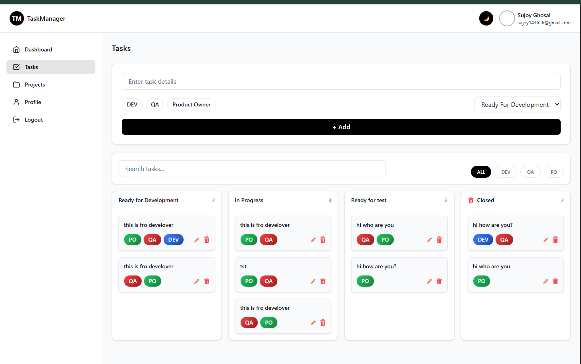Click inside the Search tasks field
Image resolution: width=581 pixels, height=364 pixels.
pos(252,169)
